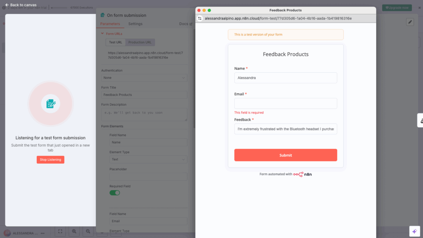
Task: Open the Authentication dropdown
Action: point(144,78)
